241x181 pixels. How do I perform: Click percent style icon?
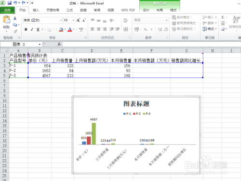point(146,29)
